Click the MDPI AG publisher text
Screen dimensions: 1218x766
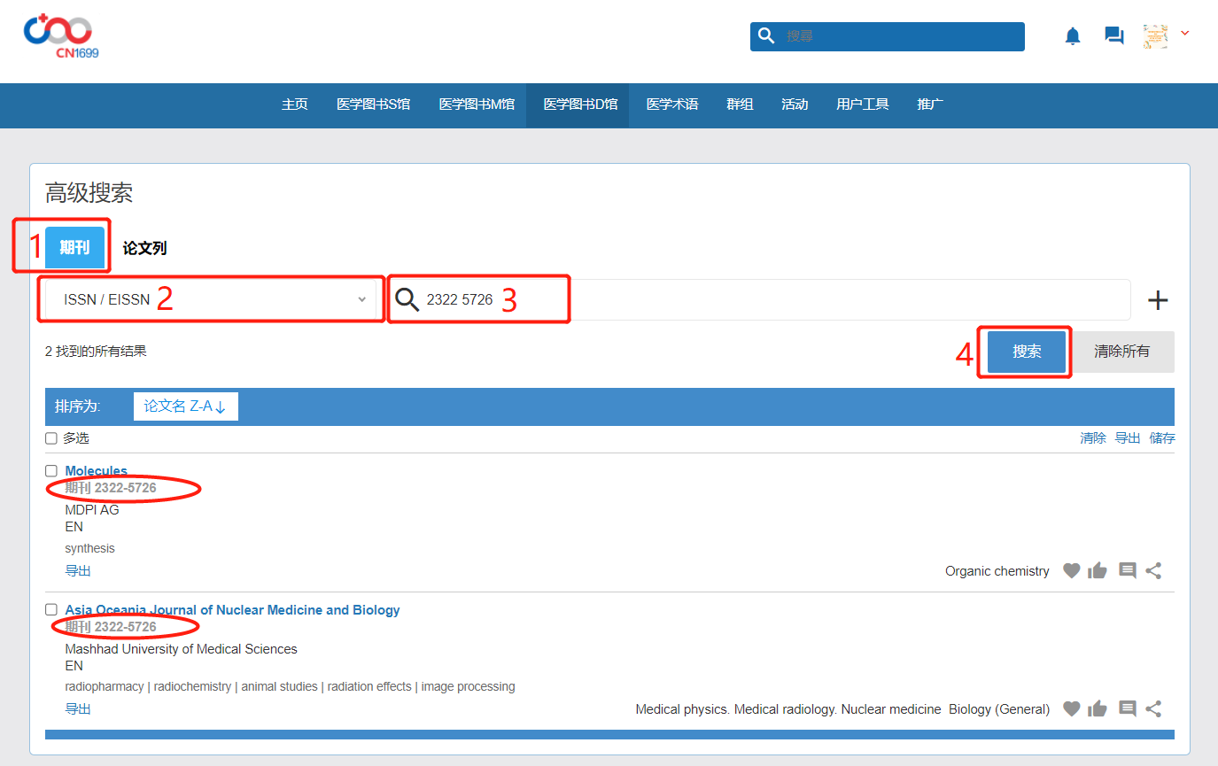tap(92, 510)
